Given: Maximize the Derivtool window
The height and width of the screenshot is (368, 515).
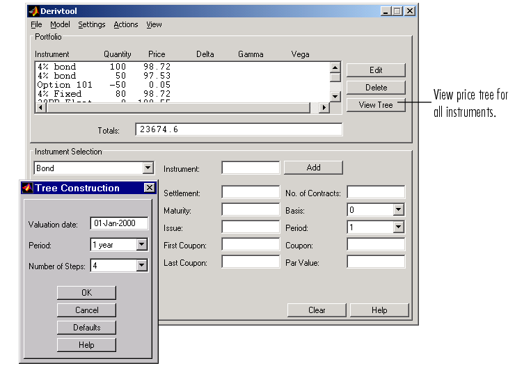Looking at the screenshot, I should (x=397, y=11).
